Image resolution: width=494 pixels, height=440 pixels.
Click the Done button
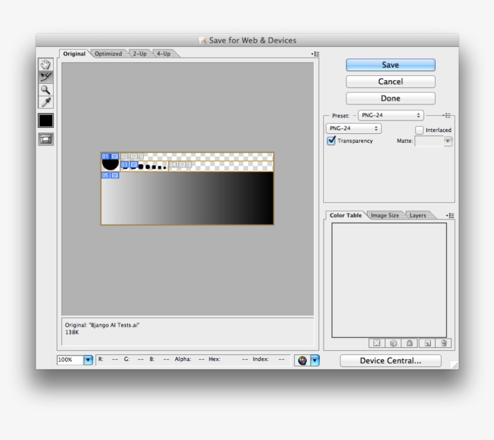390,98
